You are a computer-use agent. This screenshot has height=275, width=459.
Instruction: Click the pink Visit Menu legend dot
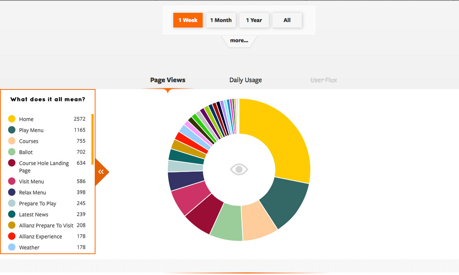[x=12, y=181]
